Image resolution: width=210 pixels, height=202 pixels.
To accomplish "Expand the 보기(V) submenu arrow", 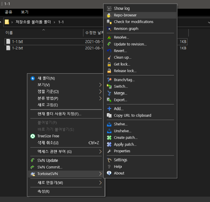I will pyautogui.click(x=100, y=85).
